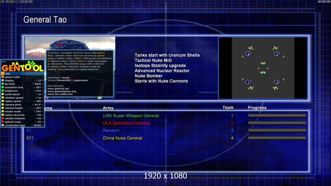Click the yellow square beside scroll speed
The width and height of the screenshot is (331, 186).
click(x=3, y=94)
